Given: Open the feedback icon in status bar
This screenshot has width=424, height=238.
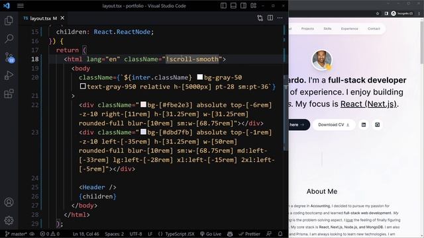Looking at the screenshot, I should (x=269, y=234).
